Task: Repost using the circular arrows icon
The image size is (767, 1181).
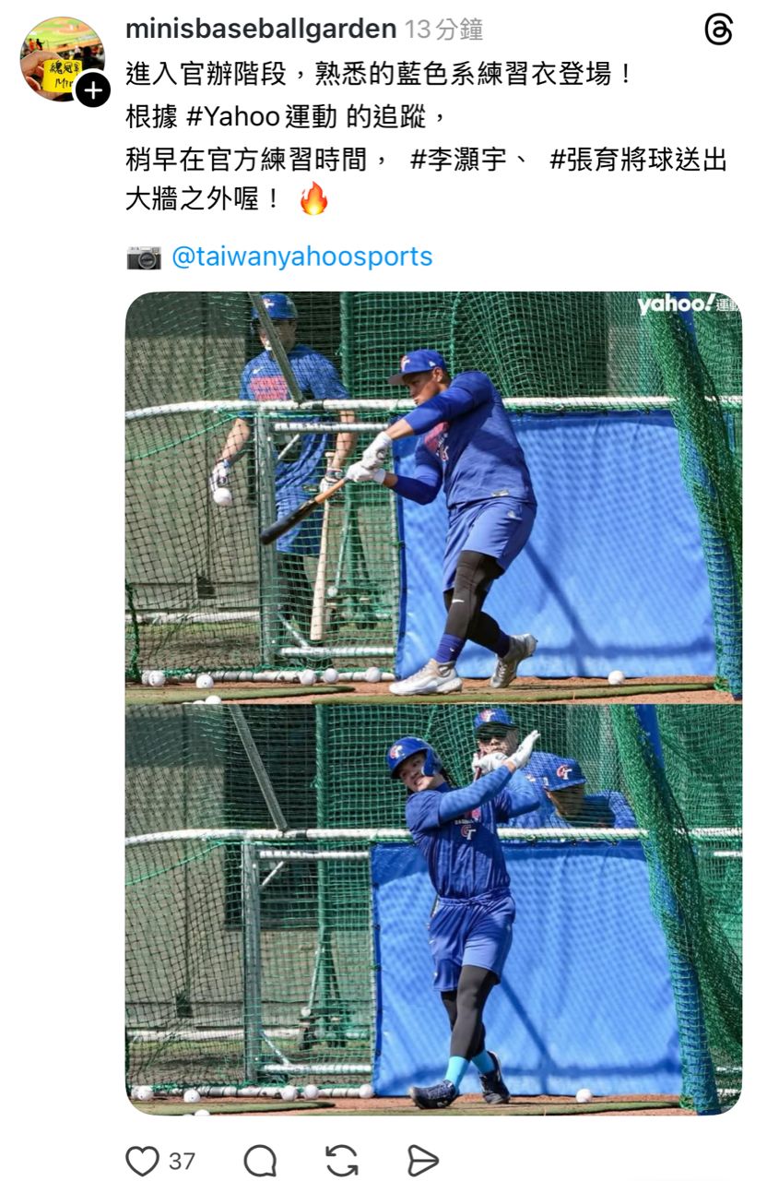Action: click(x=341, y=1161)
